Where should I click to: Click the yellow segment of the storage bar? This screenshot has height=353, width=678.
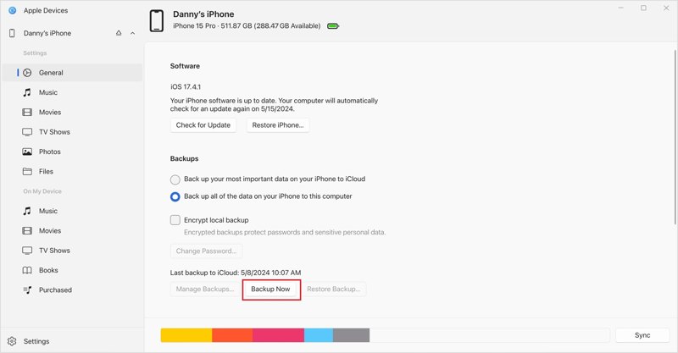point(186,335)
